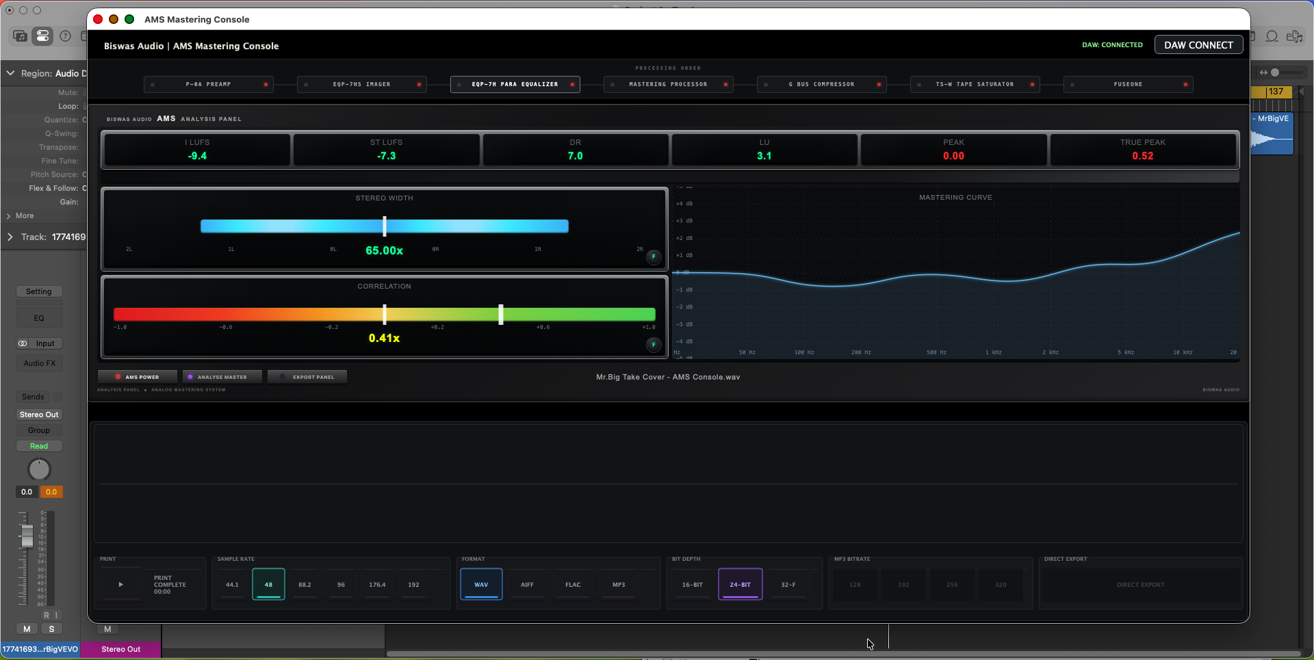
Task: Click the pan knob in the channel strip
Action: coord(39,469)
